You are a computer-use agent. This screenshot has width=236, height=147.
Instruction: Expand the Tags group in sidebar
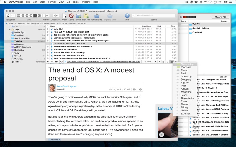pos(10,29)
